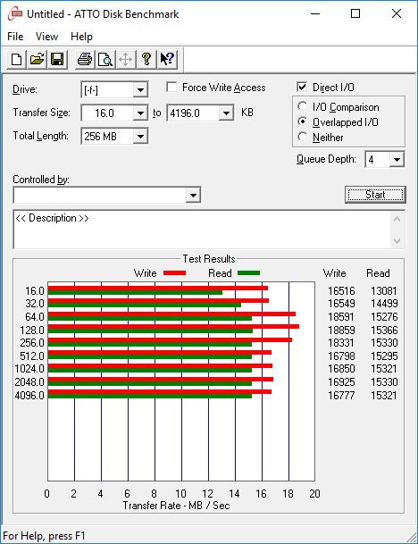Image resolution: width=418 pixels, height=544 pixels.
Task: Select the Neither radio button
Action: click(x=302, y=137)
